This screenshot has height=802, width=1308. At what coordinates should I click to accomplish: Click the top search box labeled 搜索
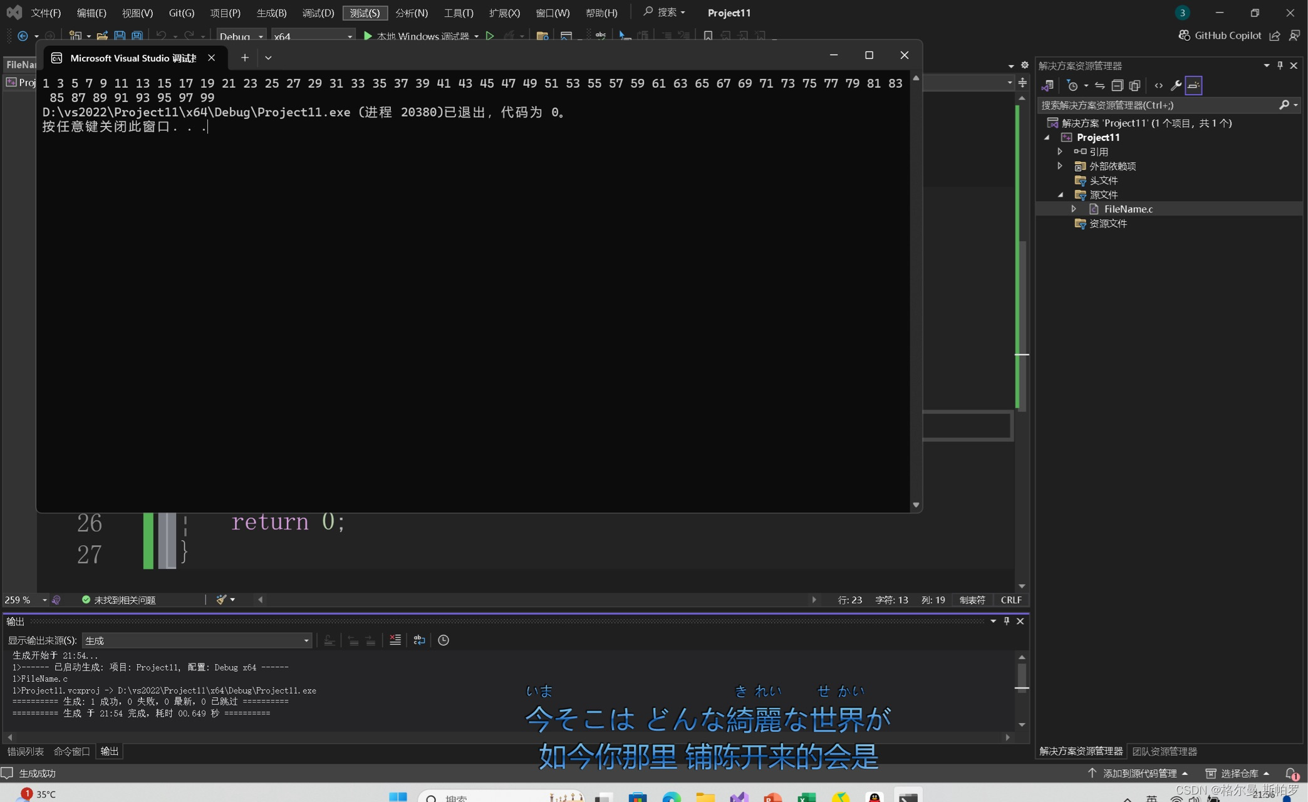pos(664,12)
